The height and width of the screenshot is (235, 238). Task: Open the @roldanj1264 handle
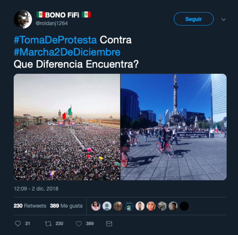[x=52, y=23]
